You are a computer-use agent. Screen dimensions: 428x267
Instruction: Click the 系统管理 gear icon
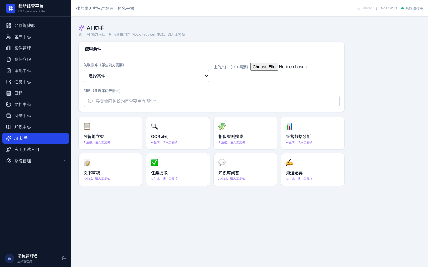[x=9, y=161]
